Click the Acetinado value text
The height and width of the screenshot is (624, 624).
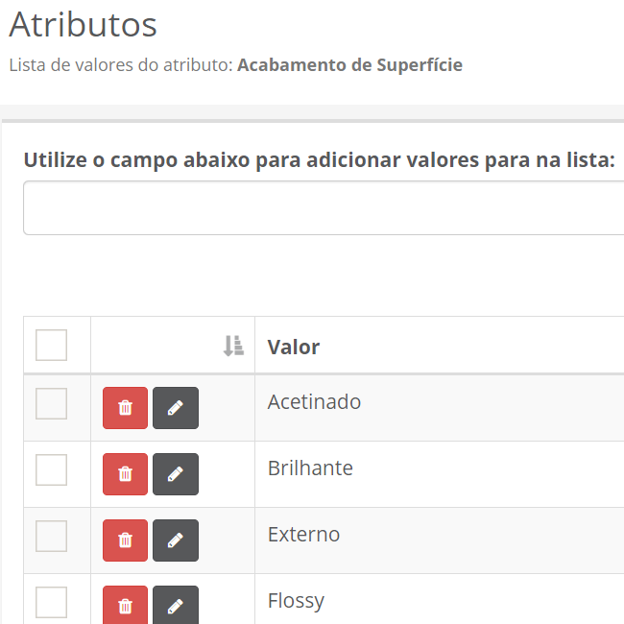[x=314, y=402]
